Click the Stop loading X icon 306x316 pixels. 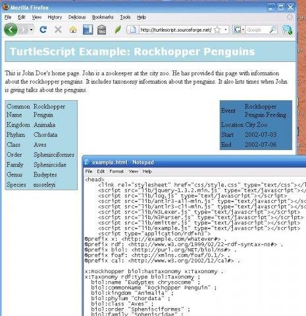point(58,30)
